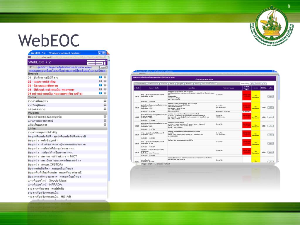This screenshot has width=300, height=225.
Task: Click the Tools section header
Action: tap(67, 97)
